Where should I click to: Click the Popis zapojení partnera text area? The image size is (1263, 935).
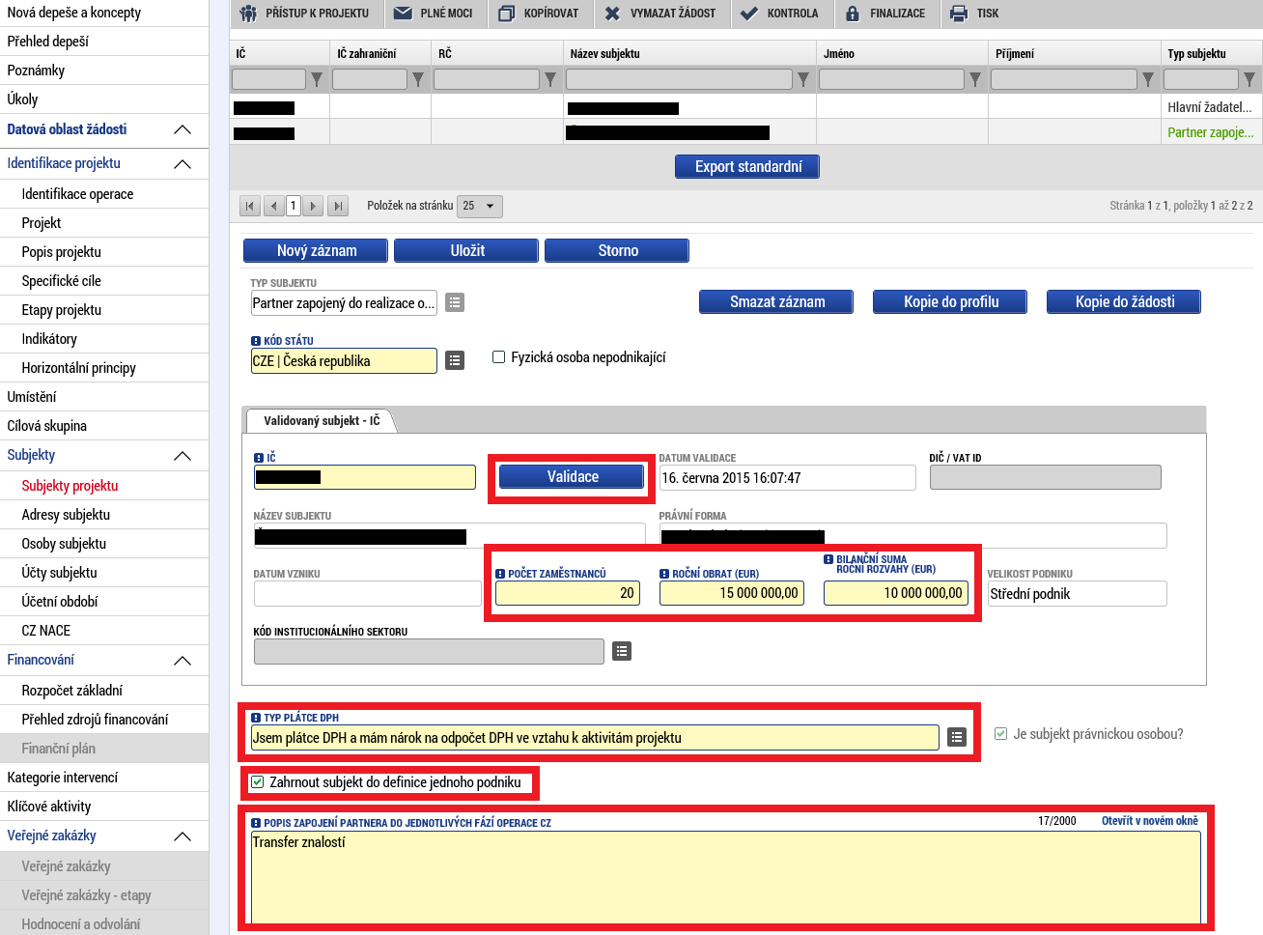click(725, 877)
